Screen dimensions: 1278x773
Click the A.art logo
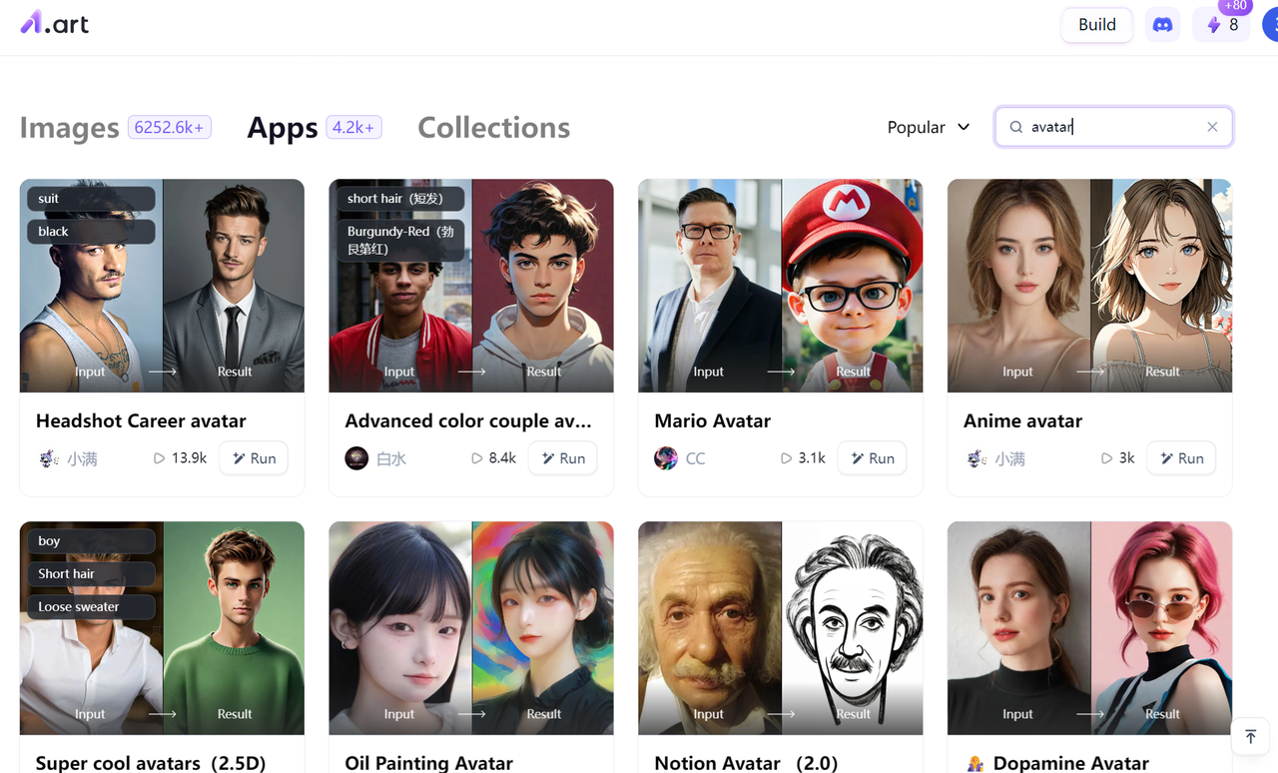[55, 23]
